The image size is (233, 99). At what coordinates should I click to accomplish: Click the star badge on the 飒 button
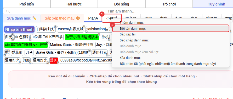point(5,55)
